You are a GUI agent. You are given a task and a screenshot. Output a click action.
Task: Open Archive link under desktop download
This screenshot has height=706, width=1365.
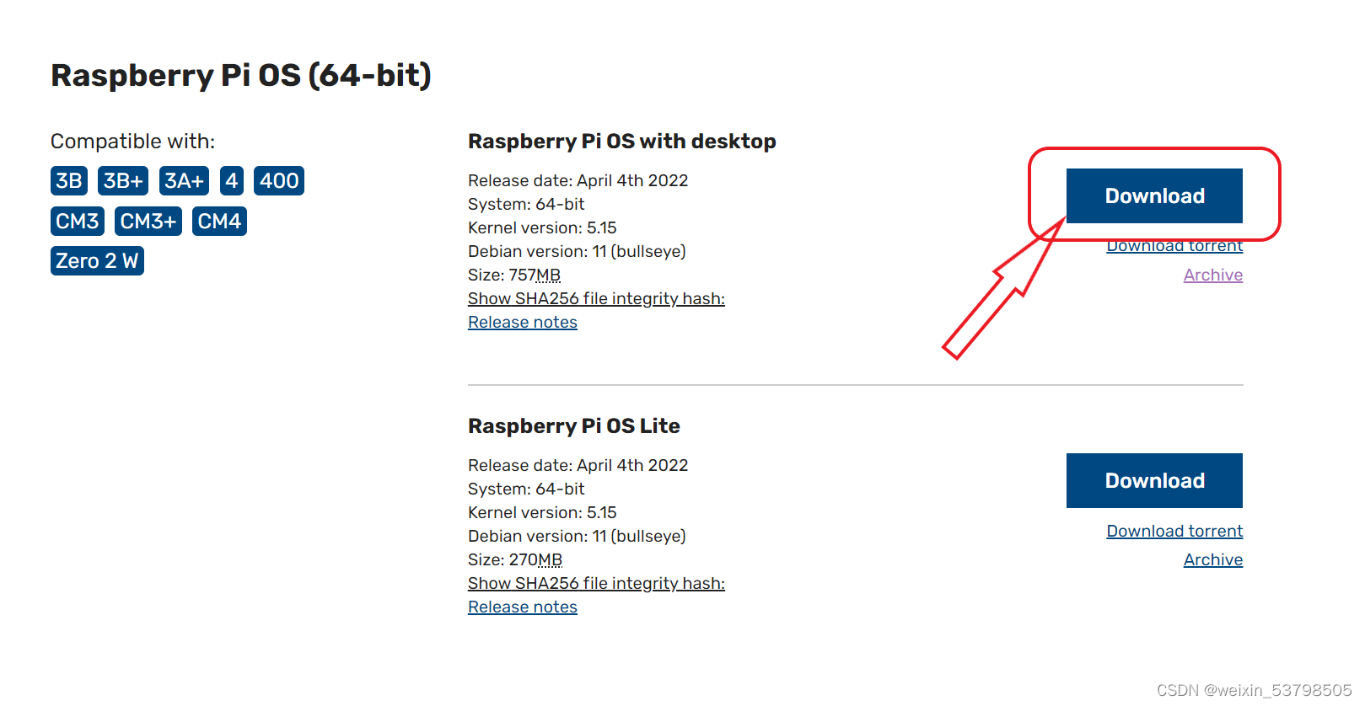tap(1212, 275)
